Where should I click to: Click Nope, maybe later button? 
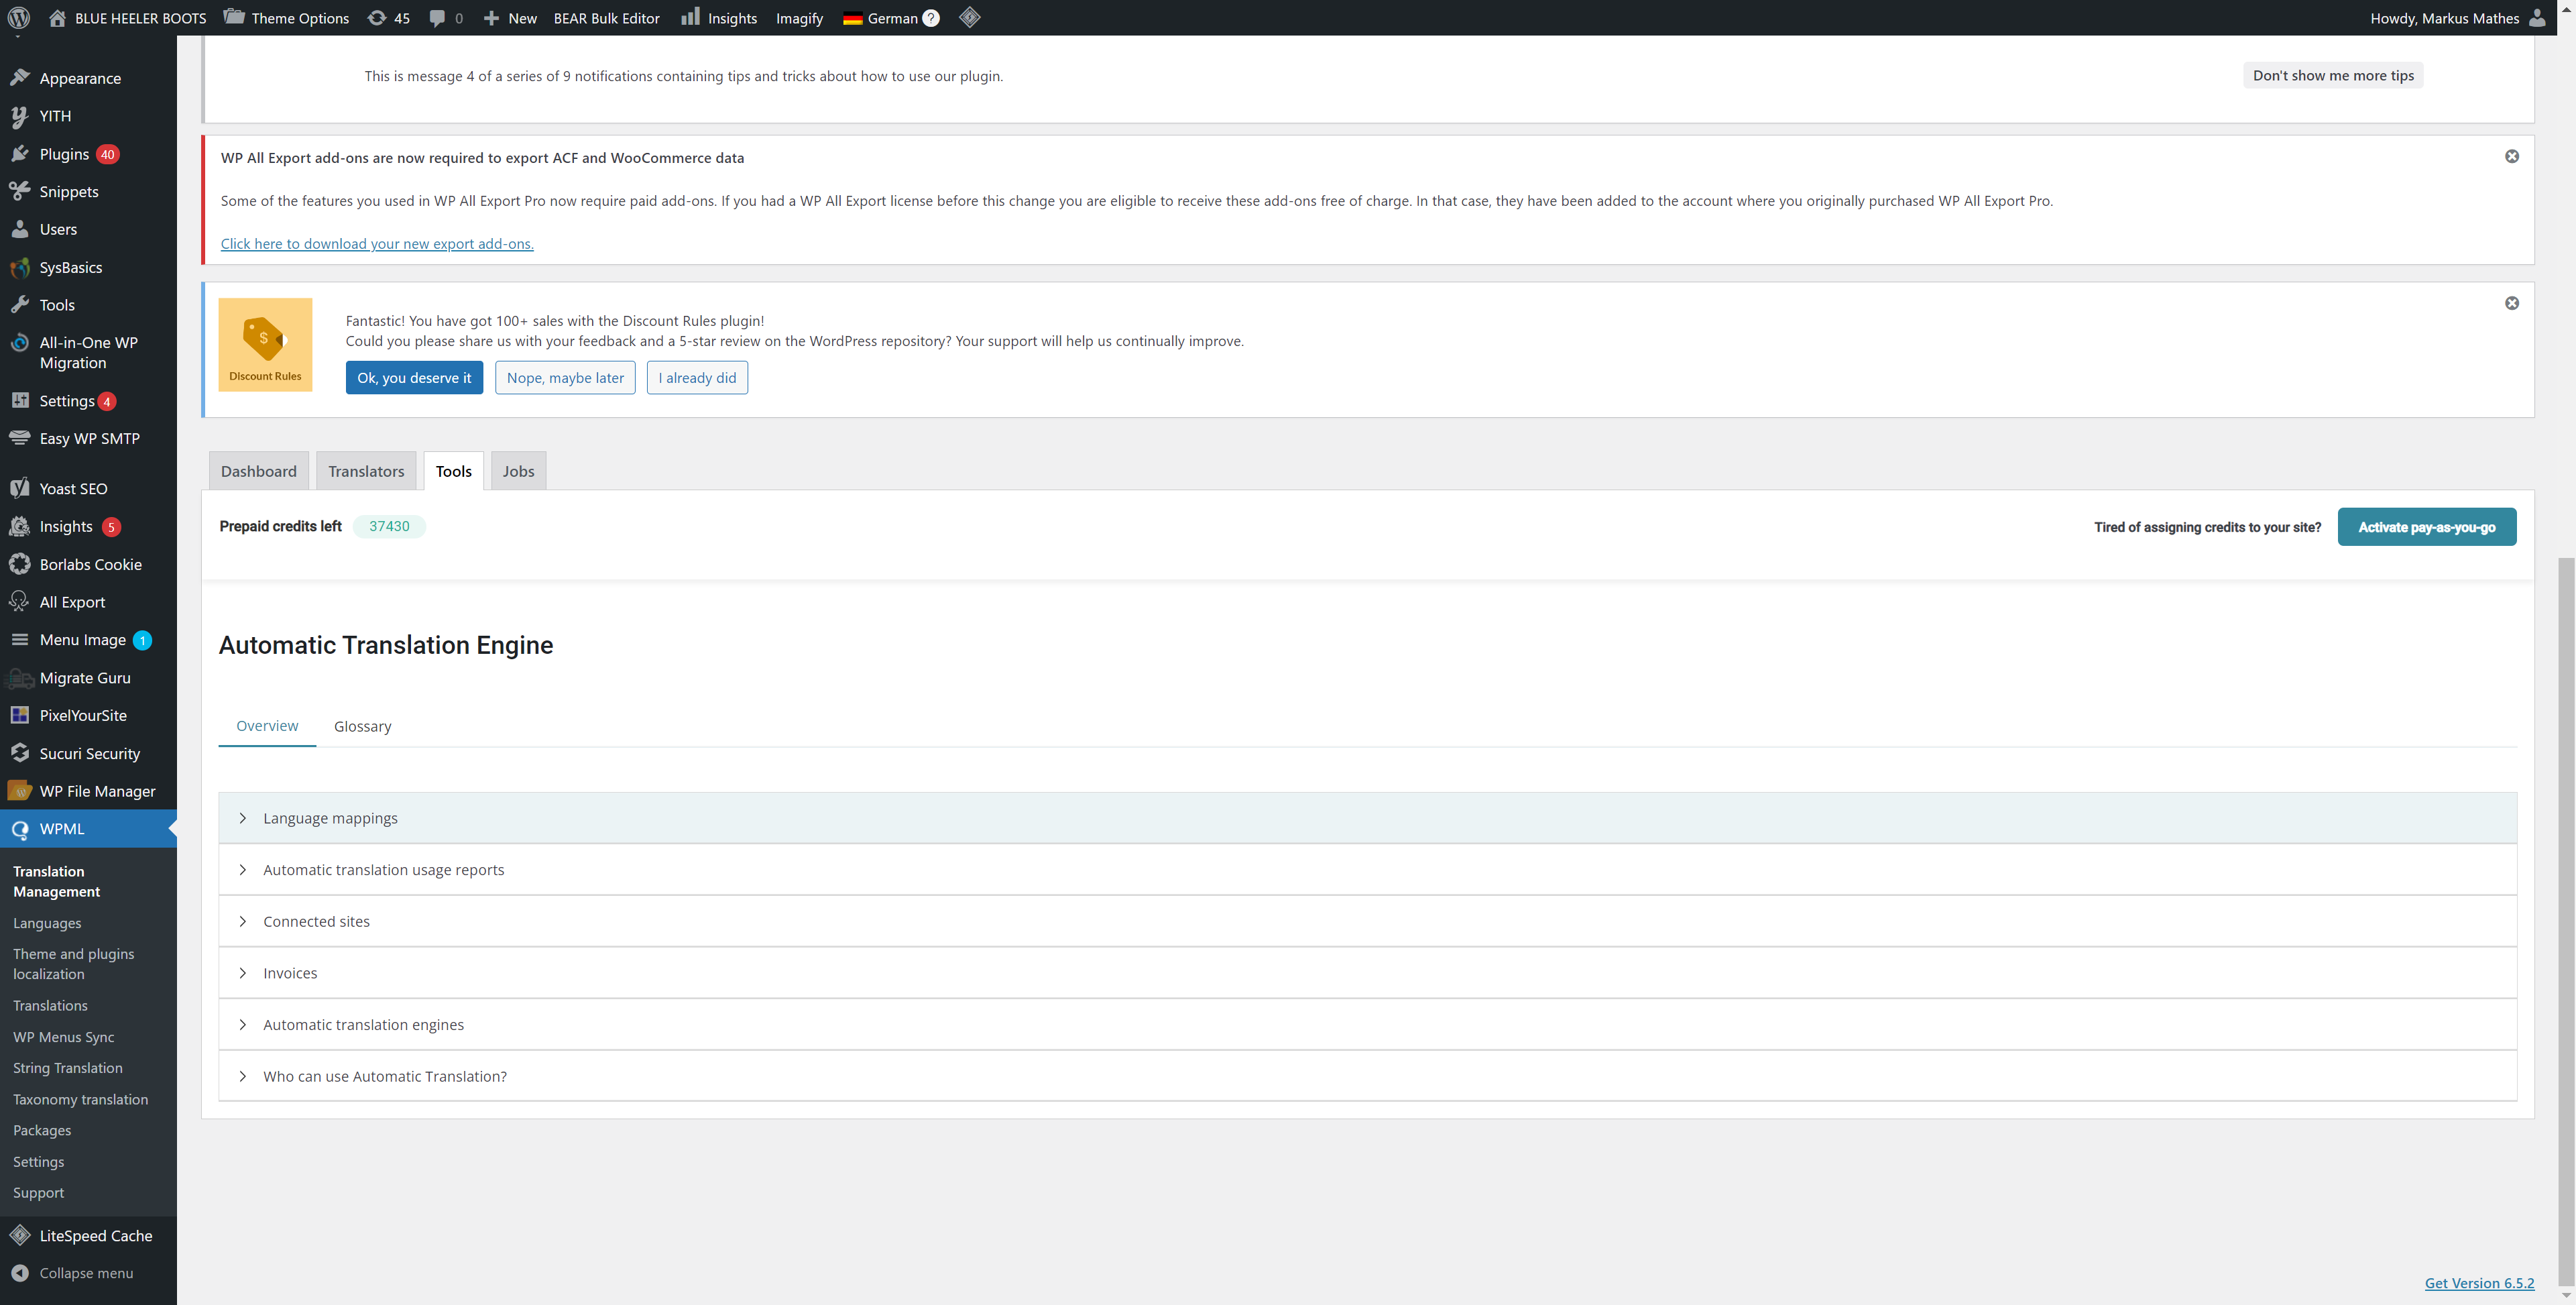coord(565,378)
